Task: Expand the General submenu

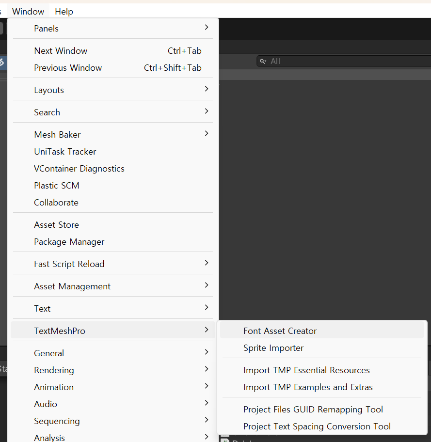Action: tap(113, 353)
